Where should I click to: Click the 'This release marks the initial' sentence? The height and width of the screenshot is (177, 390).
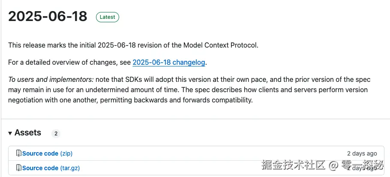[52, 45]
